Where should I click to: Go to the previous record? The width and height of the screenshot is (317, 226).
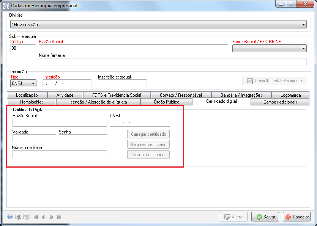(43, 217)
